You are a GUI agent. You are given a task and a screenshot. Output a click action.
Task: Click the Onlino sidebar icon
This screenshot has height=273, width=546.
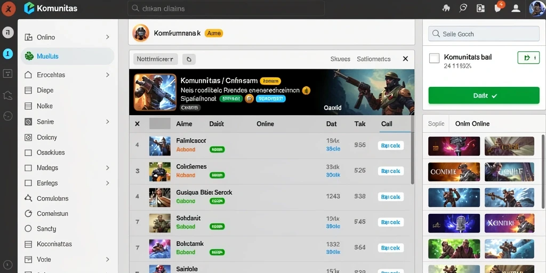pyautogui.click(x=29, y=37)
